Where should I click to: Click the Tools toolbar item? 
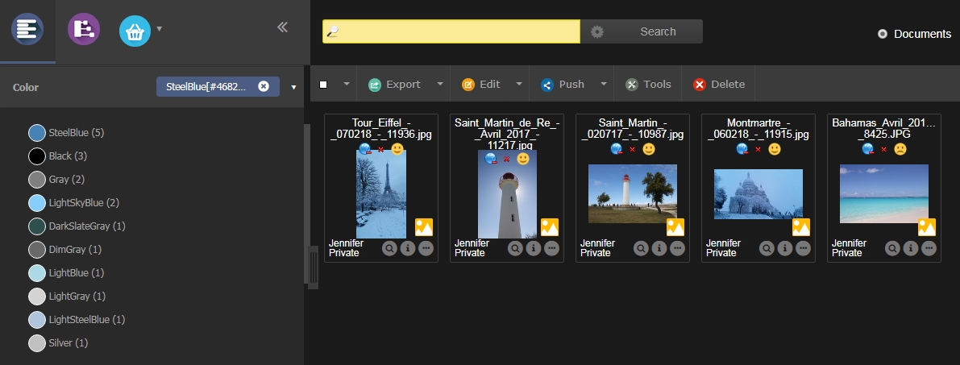coord(649,85)
